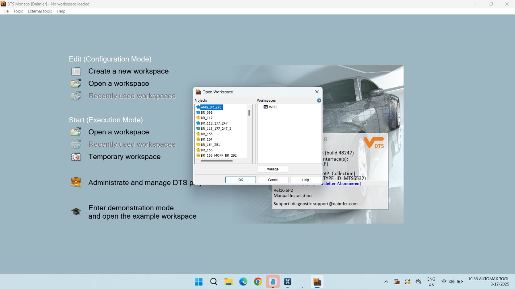Click the blue arrow icon beside Workspaces
The height and width of the screenshot is (289, 515).
tap(319, 100)
